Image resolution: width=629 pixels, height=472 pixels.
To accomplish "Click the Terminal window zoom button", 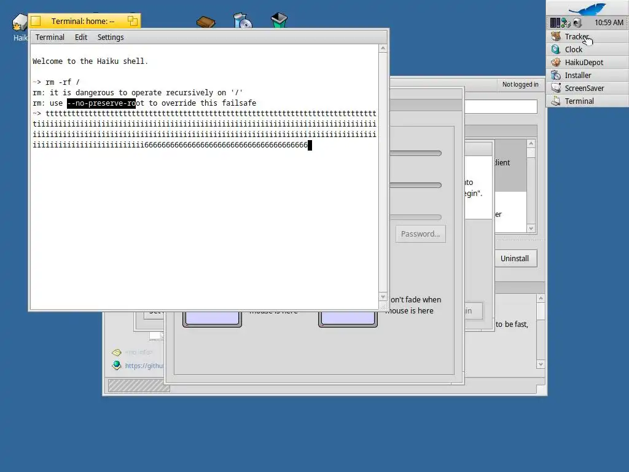I will (133, 21).
